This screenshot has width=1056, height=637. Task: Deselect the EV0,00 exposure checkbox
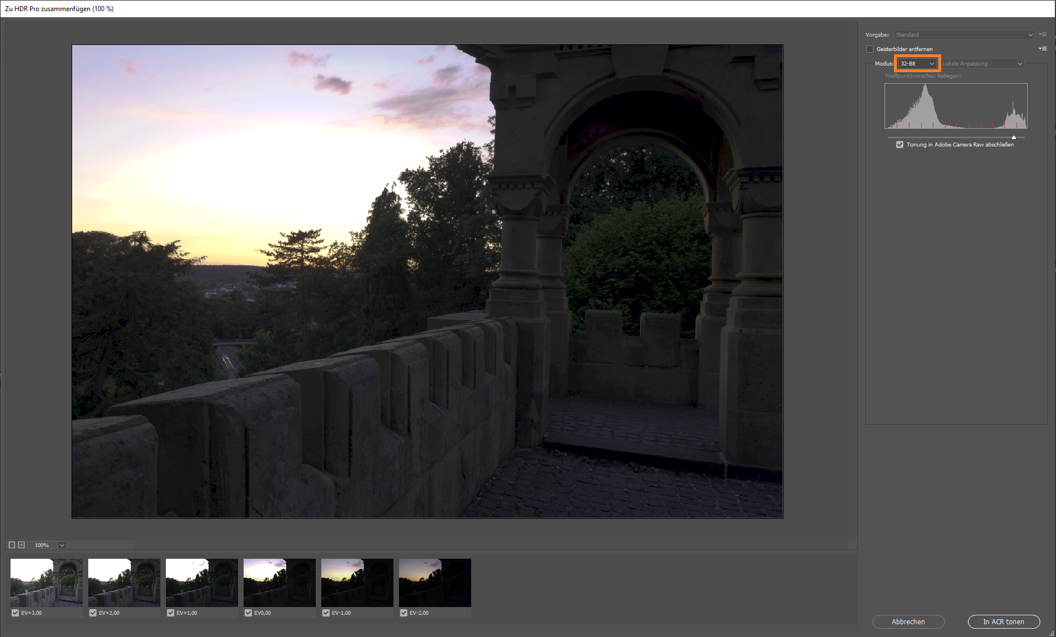[248, 613]
